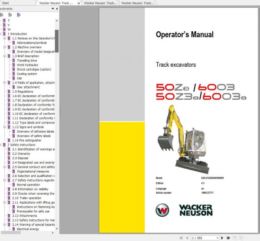Click the excavator image on the cover page
Viewport: 260px width, 241px height.
[184, 139]
